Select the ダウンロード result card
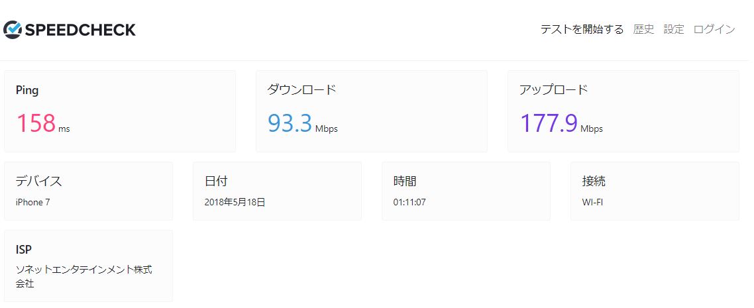The image size is (754, 308). point(371,111)
